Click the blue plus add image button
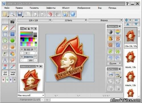The height and width of the screenshot is (103, 142). pyautogui.click(x=127, y=20)
